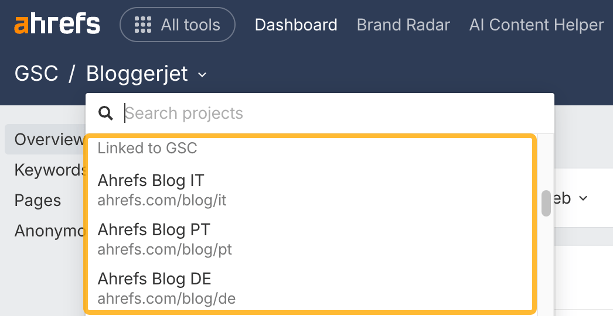Click the project list scrollbar thumb
613x316 pixels.
click(546, 203)
